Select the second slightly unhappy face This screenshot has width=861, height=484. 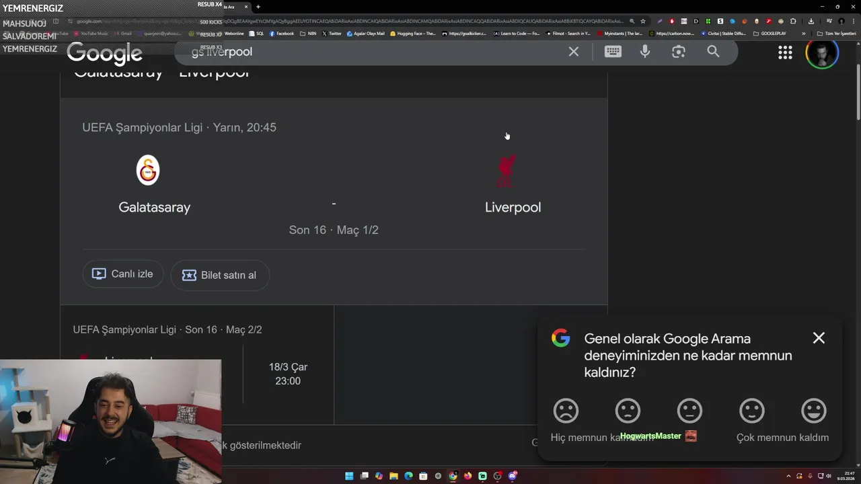pyautogui.click(x=628, y=411)
